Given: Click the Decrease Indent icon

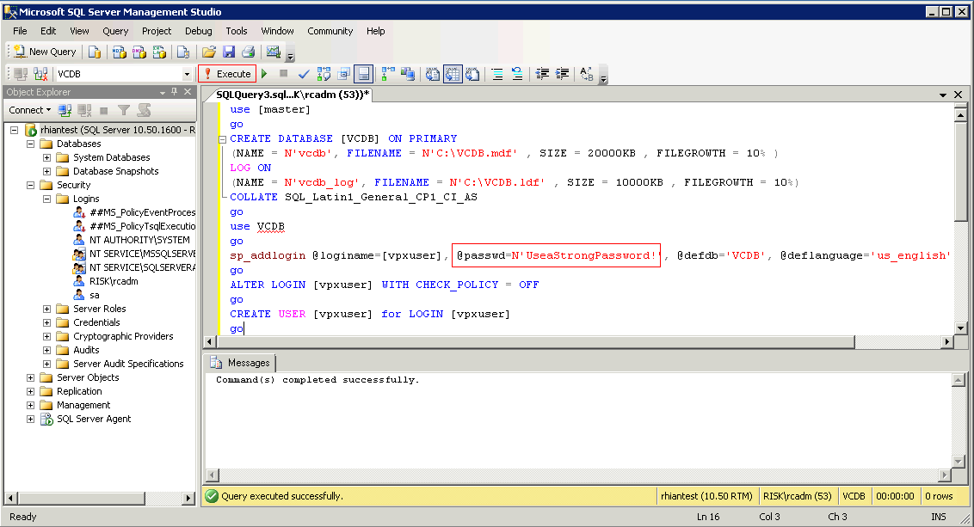Looking at the screenshot, I should 542,74.
